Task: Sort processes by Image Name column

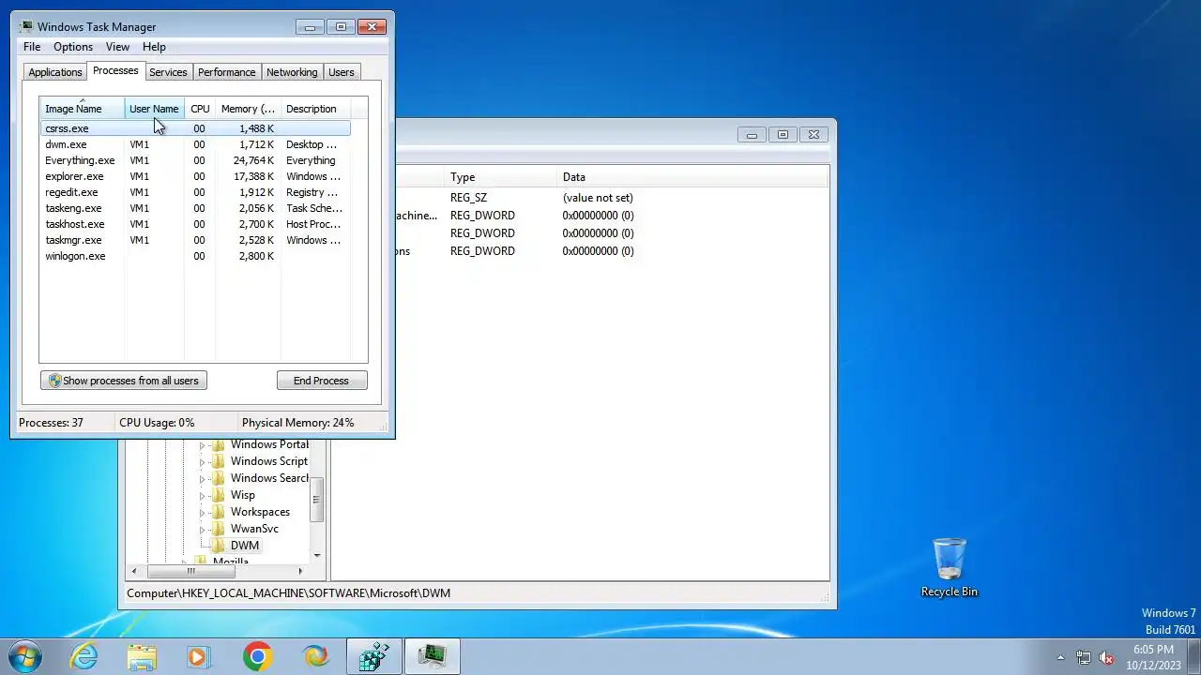Action: [82, 109]
